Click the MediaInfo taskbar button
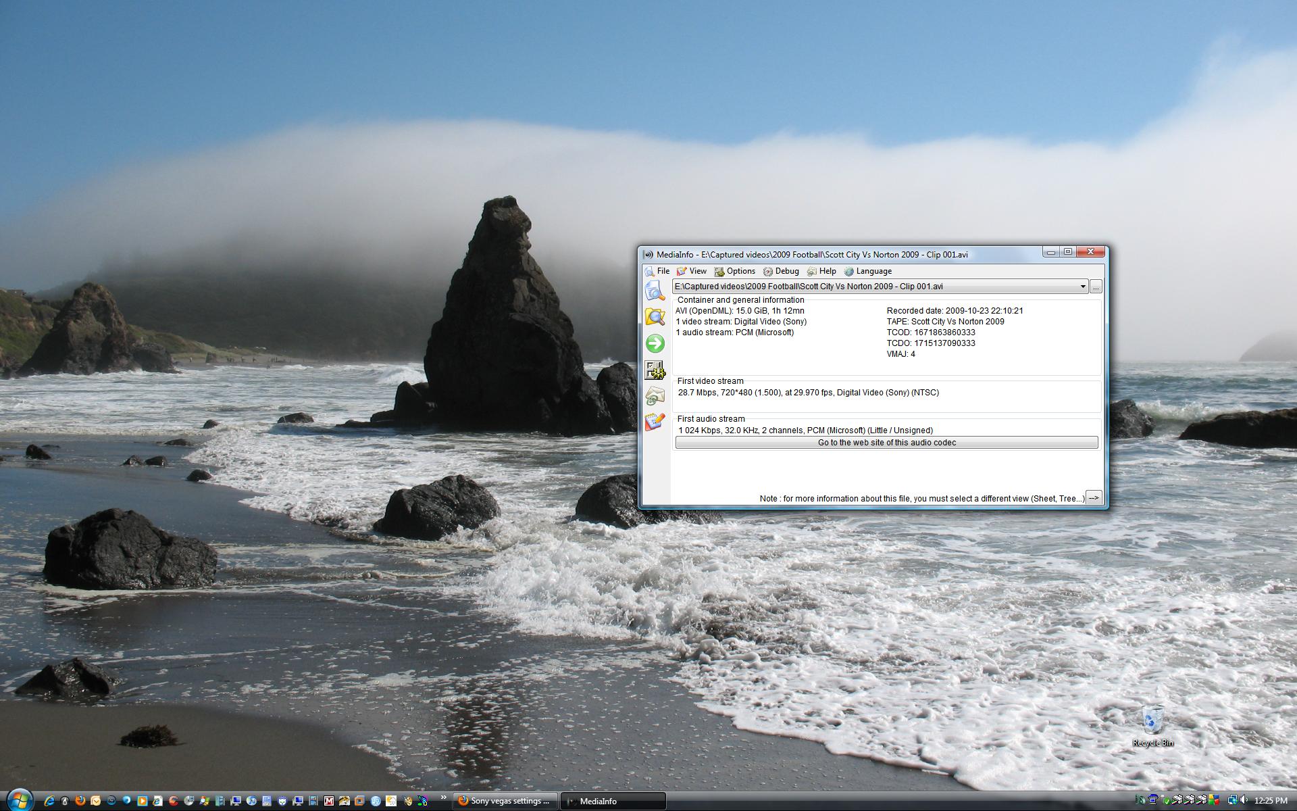Image resolution: width=1297 pixels, height=811 pixels. [613, 801]
